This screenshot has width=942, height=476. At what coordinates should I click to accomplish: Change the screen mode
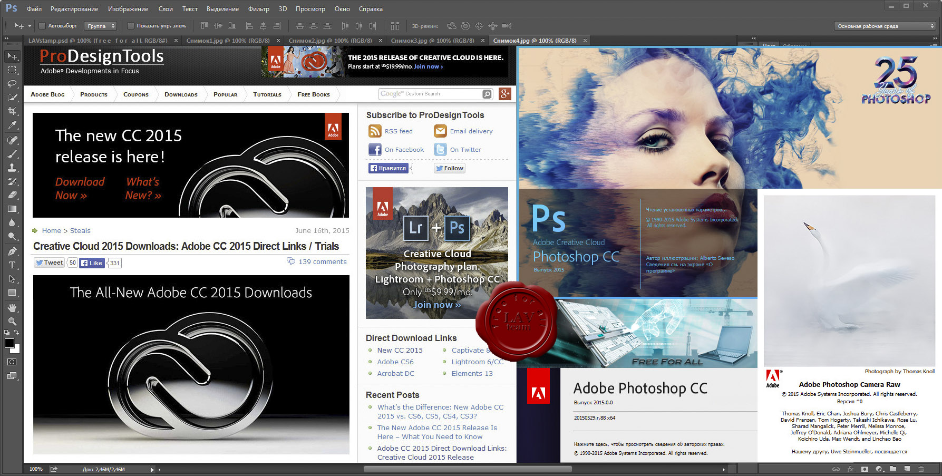(12, 376)
